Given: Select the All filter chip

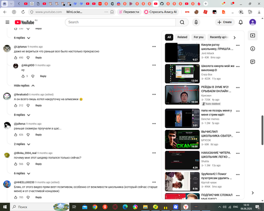Looking at the screenshot, I should pyautogui.click(x=169, y=37).
